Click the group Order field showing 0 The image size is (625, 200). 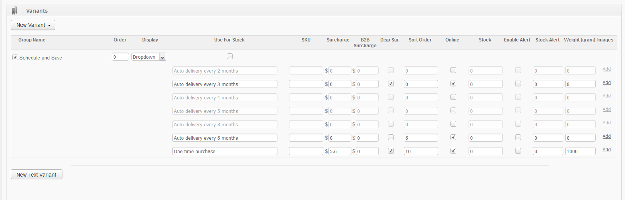click(x=120, y=57)
